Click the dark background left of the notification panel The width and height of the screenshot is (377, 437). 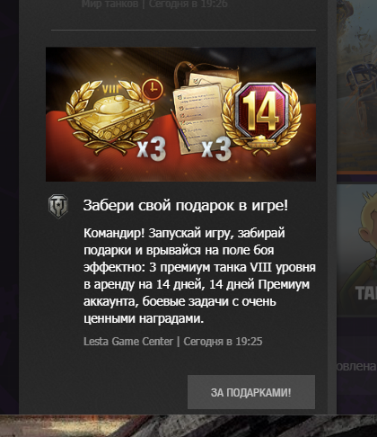tap(9, 207)
